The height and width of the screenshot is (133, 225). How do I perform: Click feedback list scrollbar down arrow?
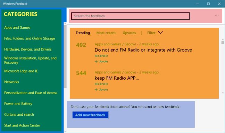223,92
